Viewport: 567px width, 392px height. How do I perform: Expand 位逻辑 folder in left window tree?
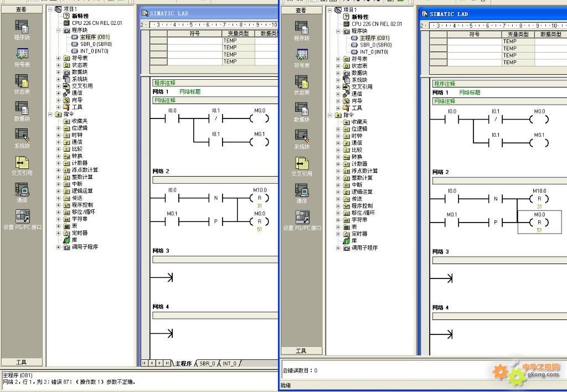[59, 128]
